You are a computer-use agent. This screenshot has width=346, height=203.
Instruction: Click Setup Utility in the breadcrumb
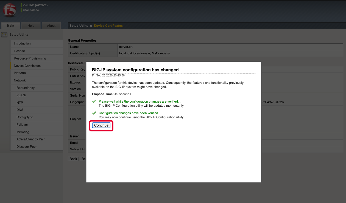[x=79, y=26]
